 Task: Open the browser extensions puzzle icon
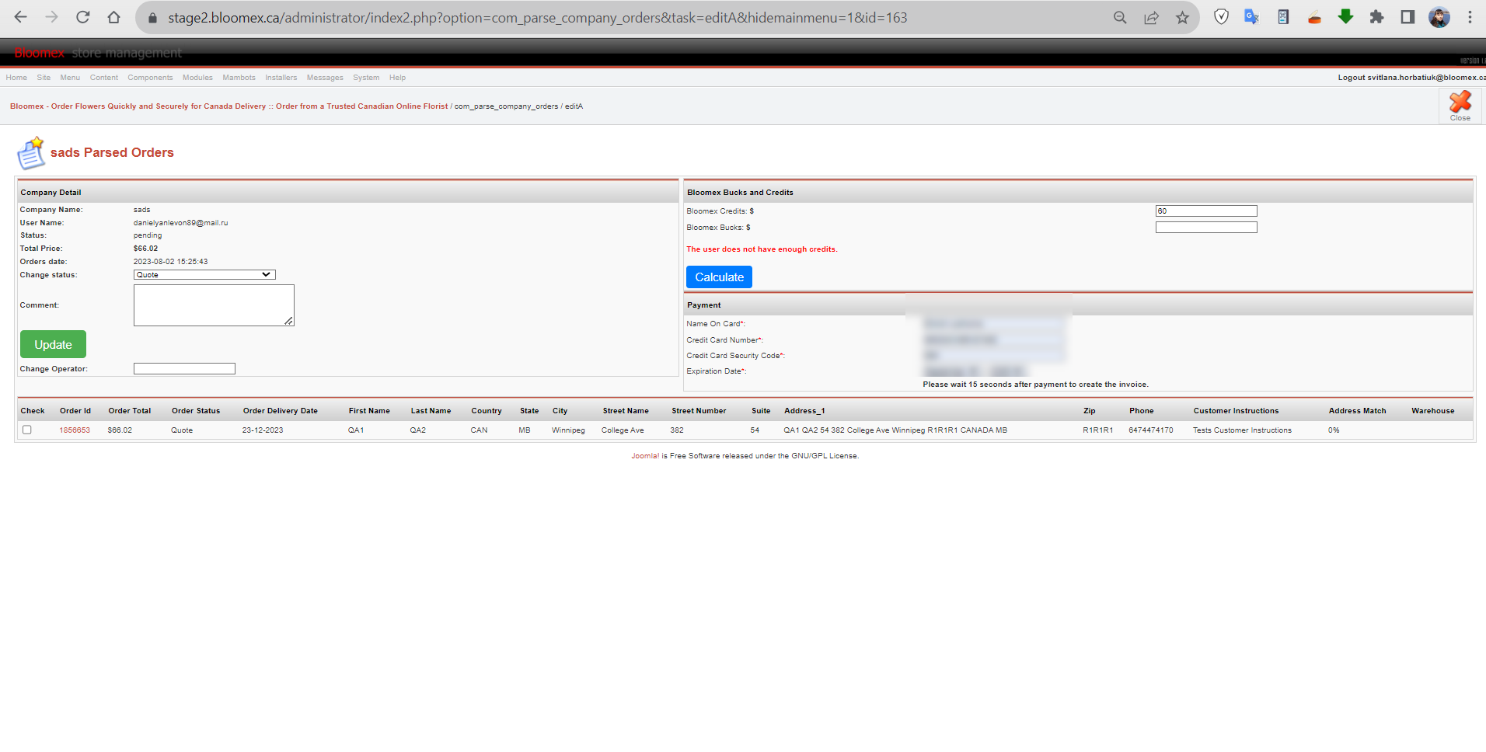(1376, 17)
